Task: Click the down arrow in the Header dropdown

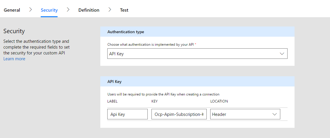Action: click(274, 114)
